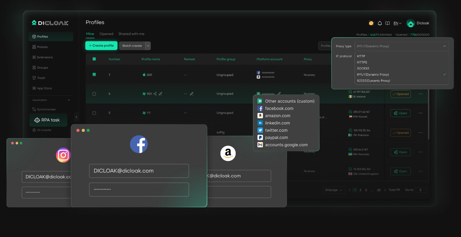This screenshot has width=461, height=237.
Task: Click the share icon beside profile 901
Action: point(155,94)
